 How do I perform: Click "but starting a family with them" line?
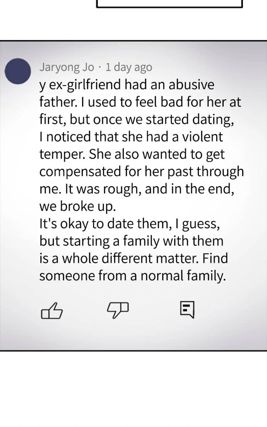pyautogui.click(x=131, y=241)
